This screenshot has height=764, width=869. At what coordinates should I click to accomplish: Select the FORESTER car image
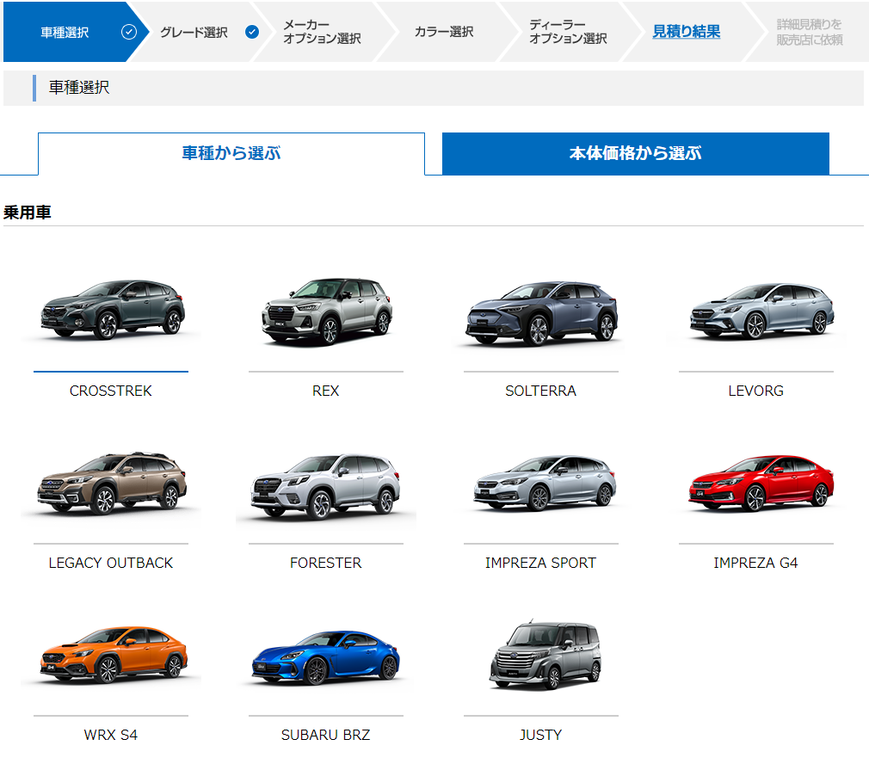point(326,486)
